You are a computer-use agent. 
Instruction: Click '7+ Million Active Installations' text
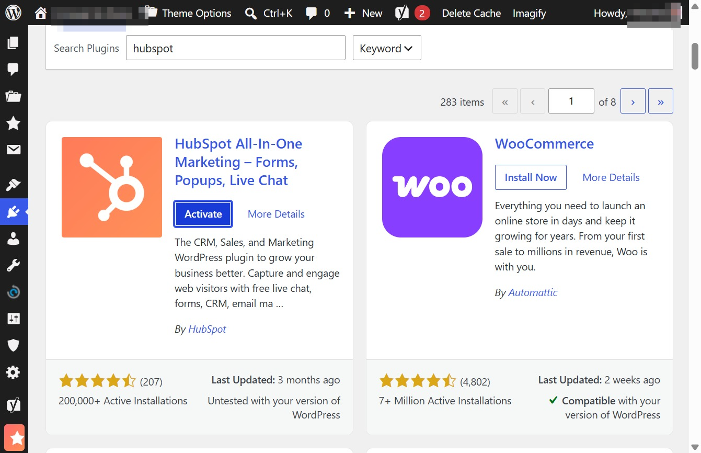point(445,401)
